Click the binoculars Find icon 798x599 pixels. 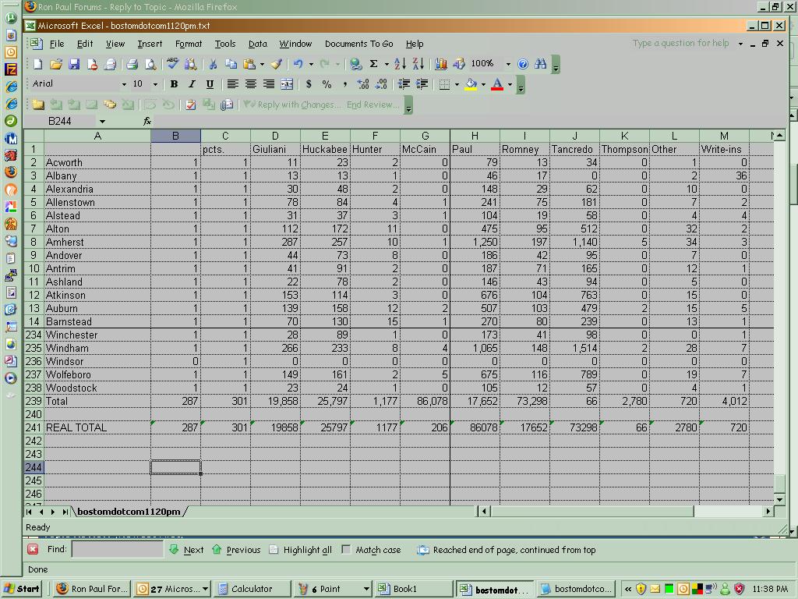(541, 64)
